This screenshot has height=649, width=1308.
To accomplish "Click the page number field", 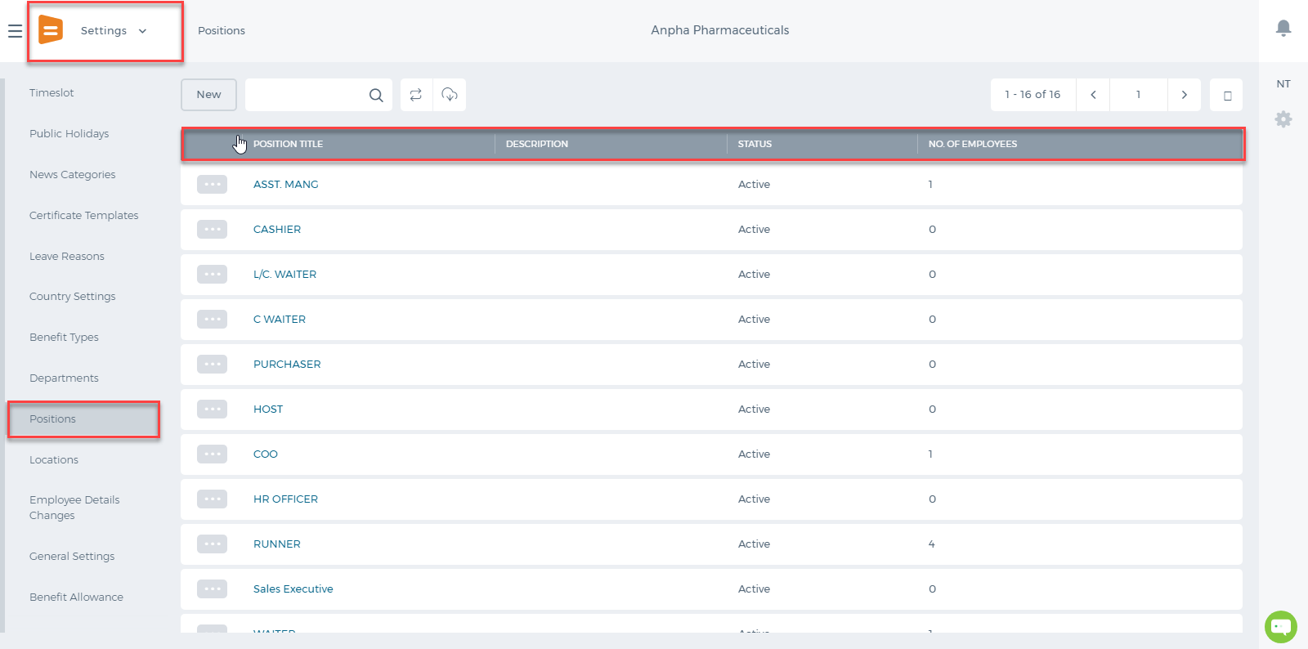I will click(x=1138, y=95).
